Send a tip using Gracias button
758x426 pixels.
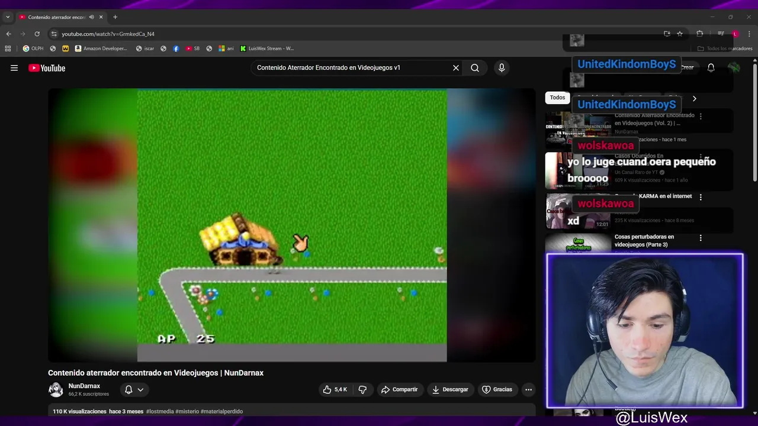(x=497, y=389)
